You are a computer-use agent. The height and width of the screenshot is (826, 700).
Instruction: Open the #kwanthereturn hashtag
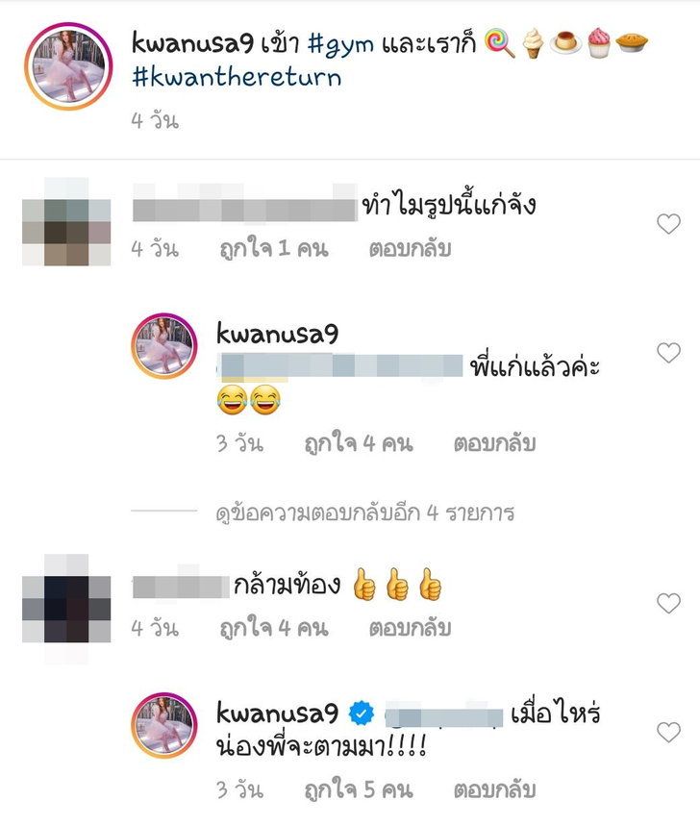[x=237, y=78]
